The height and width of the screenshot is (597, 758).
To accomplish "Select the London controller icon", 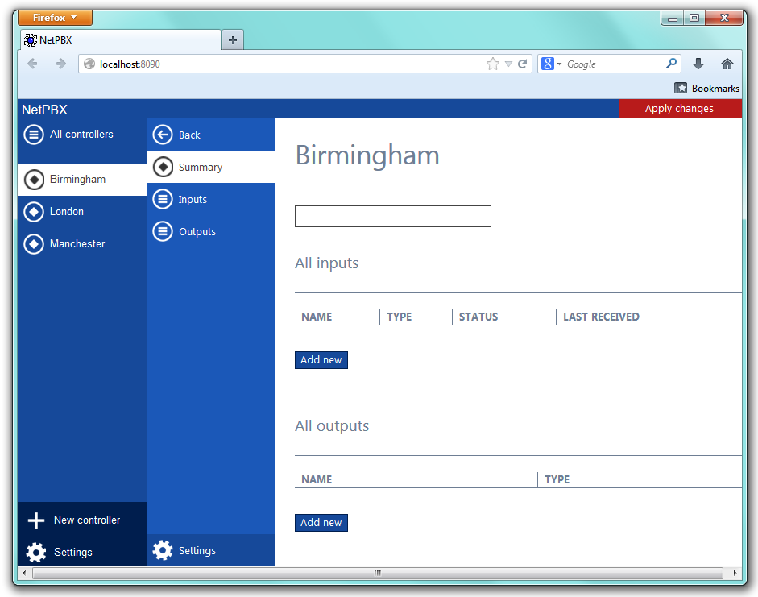I will pos(34,212).
